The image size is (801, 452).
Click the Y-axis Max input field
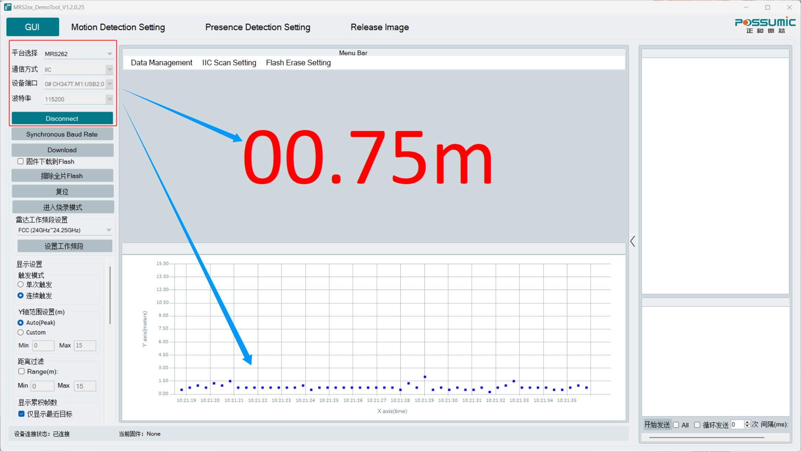click(x=85, y=345)
